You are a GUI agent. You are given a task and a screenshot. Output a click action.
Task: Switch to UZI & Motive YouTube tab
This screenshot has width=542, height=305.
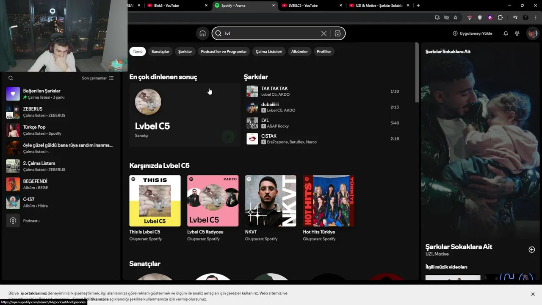click(x=379, y=6)
